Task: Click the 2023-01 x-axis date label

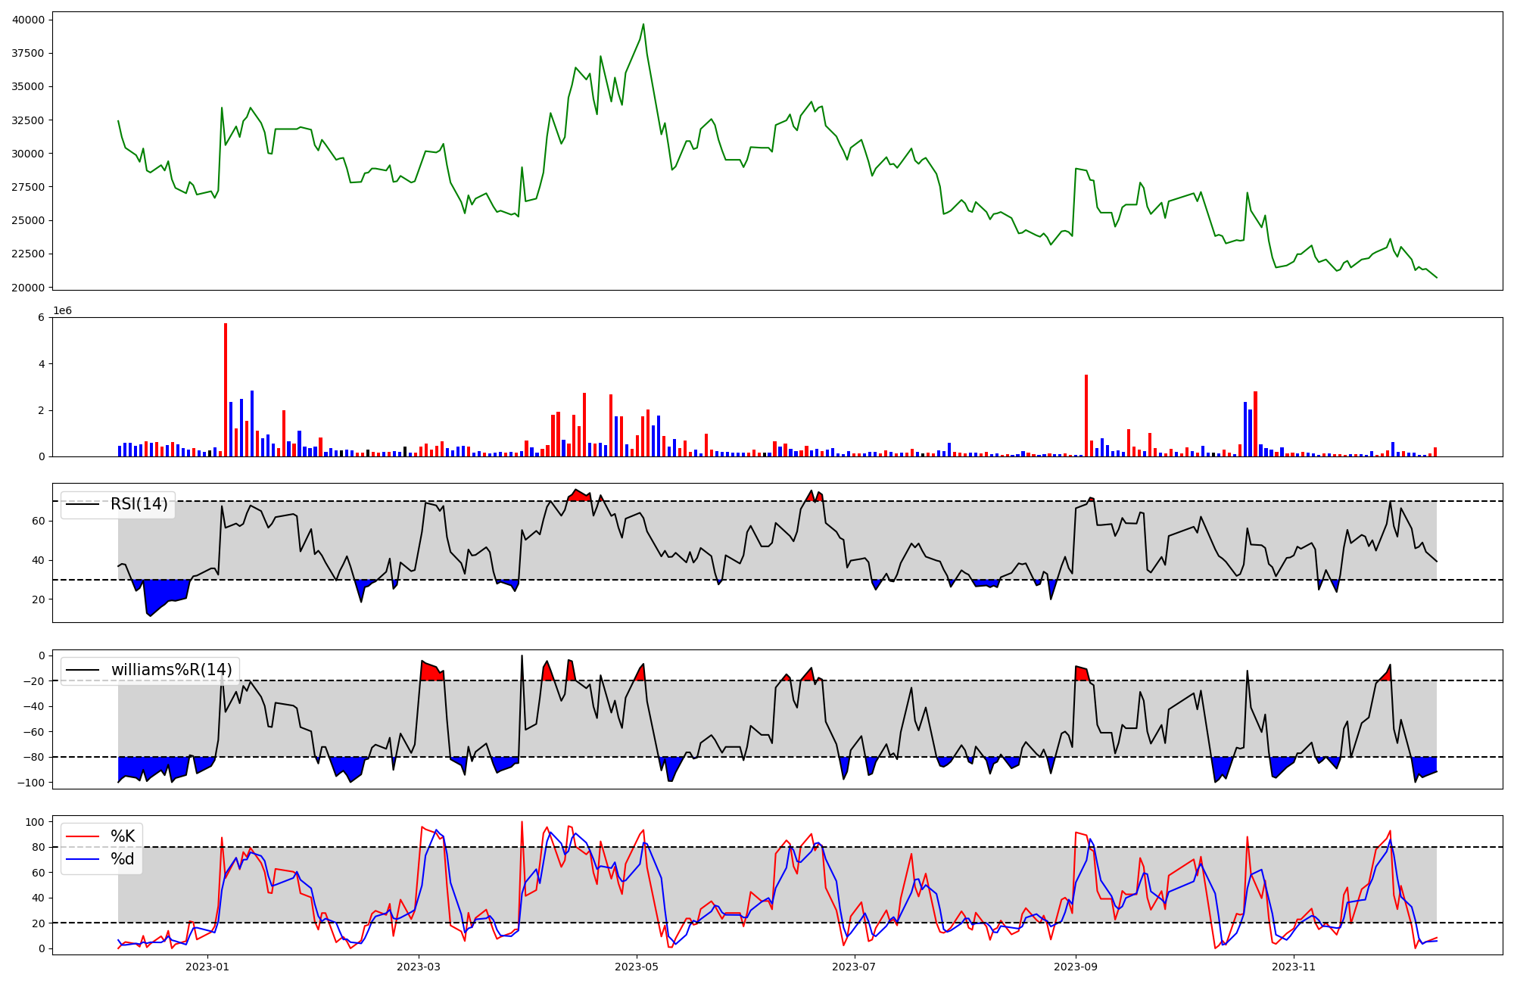Action: coord(207,967)
